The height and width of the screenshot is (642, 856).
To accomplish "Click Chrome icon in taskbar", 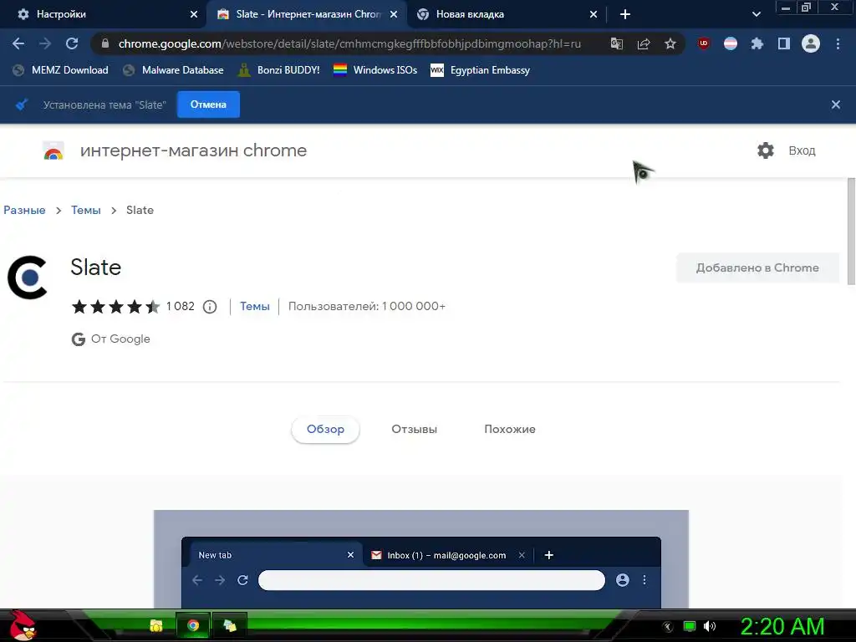I will pyautogui.click(x=193, y=625).
